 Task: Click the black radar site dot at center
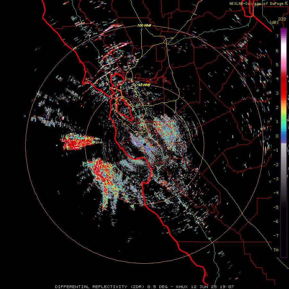(144, 144)
